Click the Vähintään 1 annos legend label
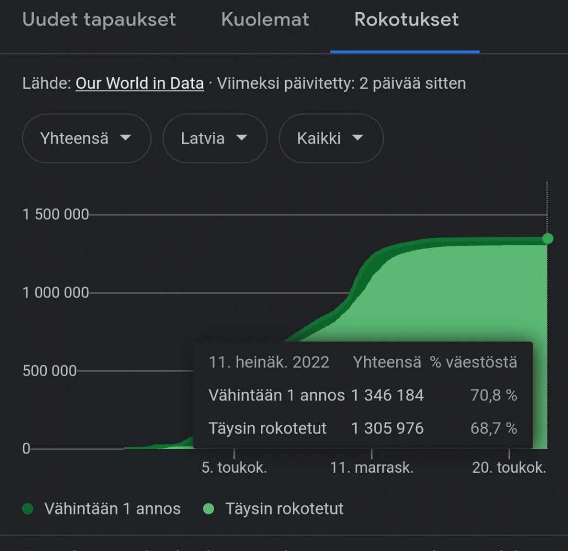This screenshot has height=551, width=568. [112, 509]
